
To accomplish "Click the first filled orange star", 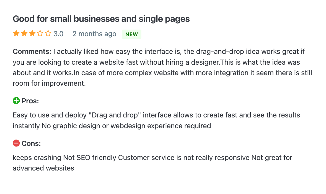I will point(16,34).
